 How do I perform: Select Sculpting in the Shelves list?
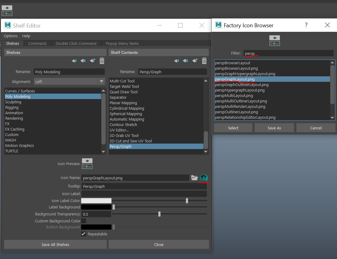pos(53,102)
